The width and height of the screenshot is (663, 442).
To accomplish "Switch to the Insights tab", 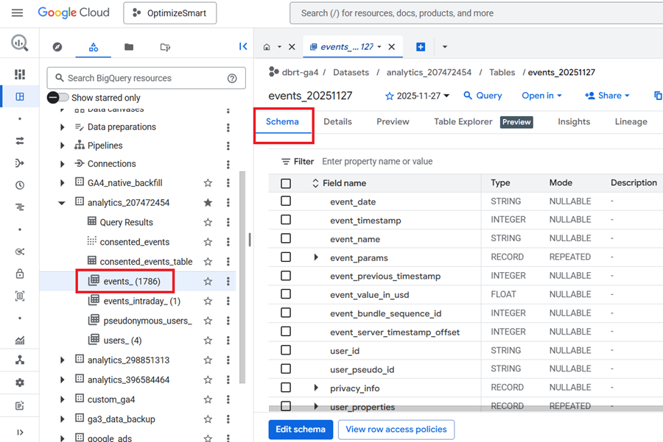I will pos(573,121).
